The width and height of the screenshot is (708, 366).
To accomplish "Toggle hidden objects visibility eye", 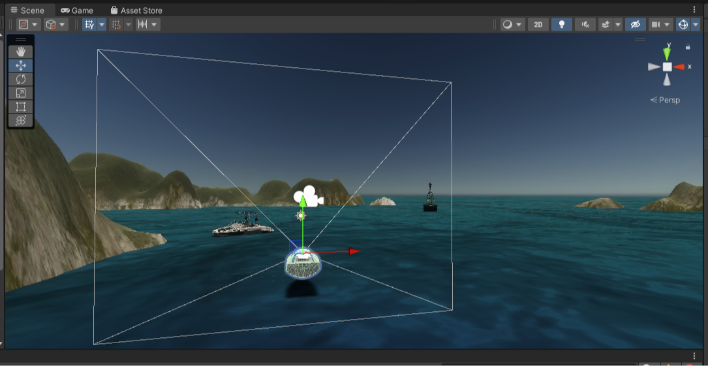I will click(x=636, y=24).
